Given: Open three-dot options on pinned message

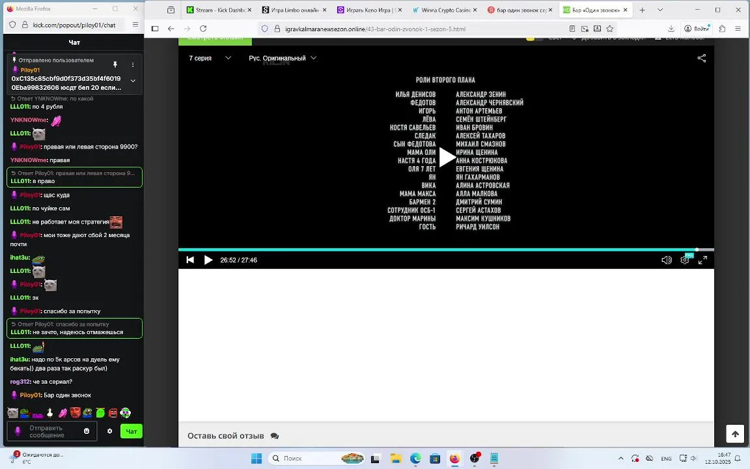Looking at the screenshot, I should point(133,64).
